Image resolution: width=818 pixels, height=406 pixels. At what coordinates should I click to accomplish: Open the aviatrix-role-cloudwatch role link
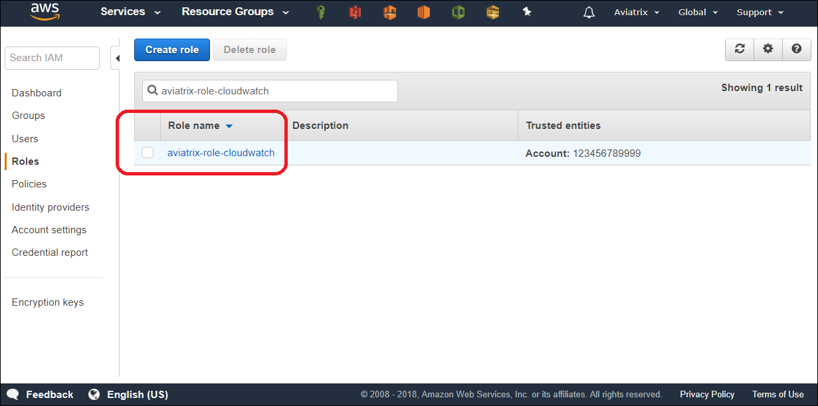pos(221,153)
